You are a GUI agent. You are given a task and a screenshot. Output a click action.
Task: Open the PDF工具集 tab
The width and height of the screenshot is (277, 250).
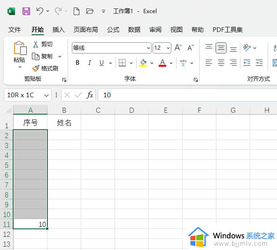pyautogui.click(x=228, y=30)
